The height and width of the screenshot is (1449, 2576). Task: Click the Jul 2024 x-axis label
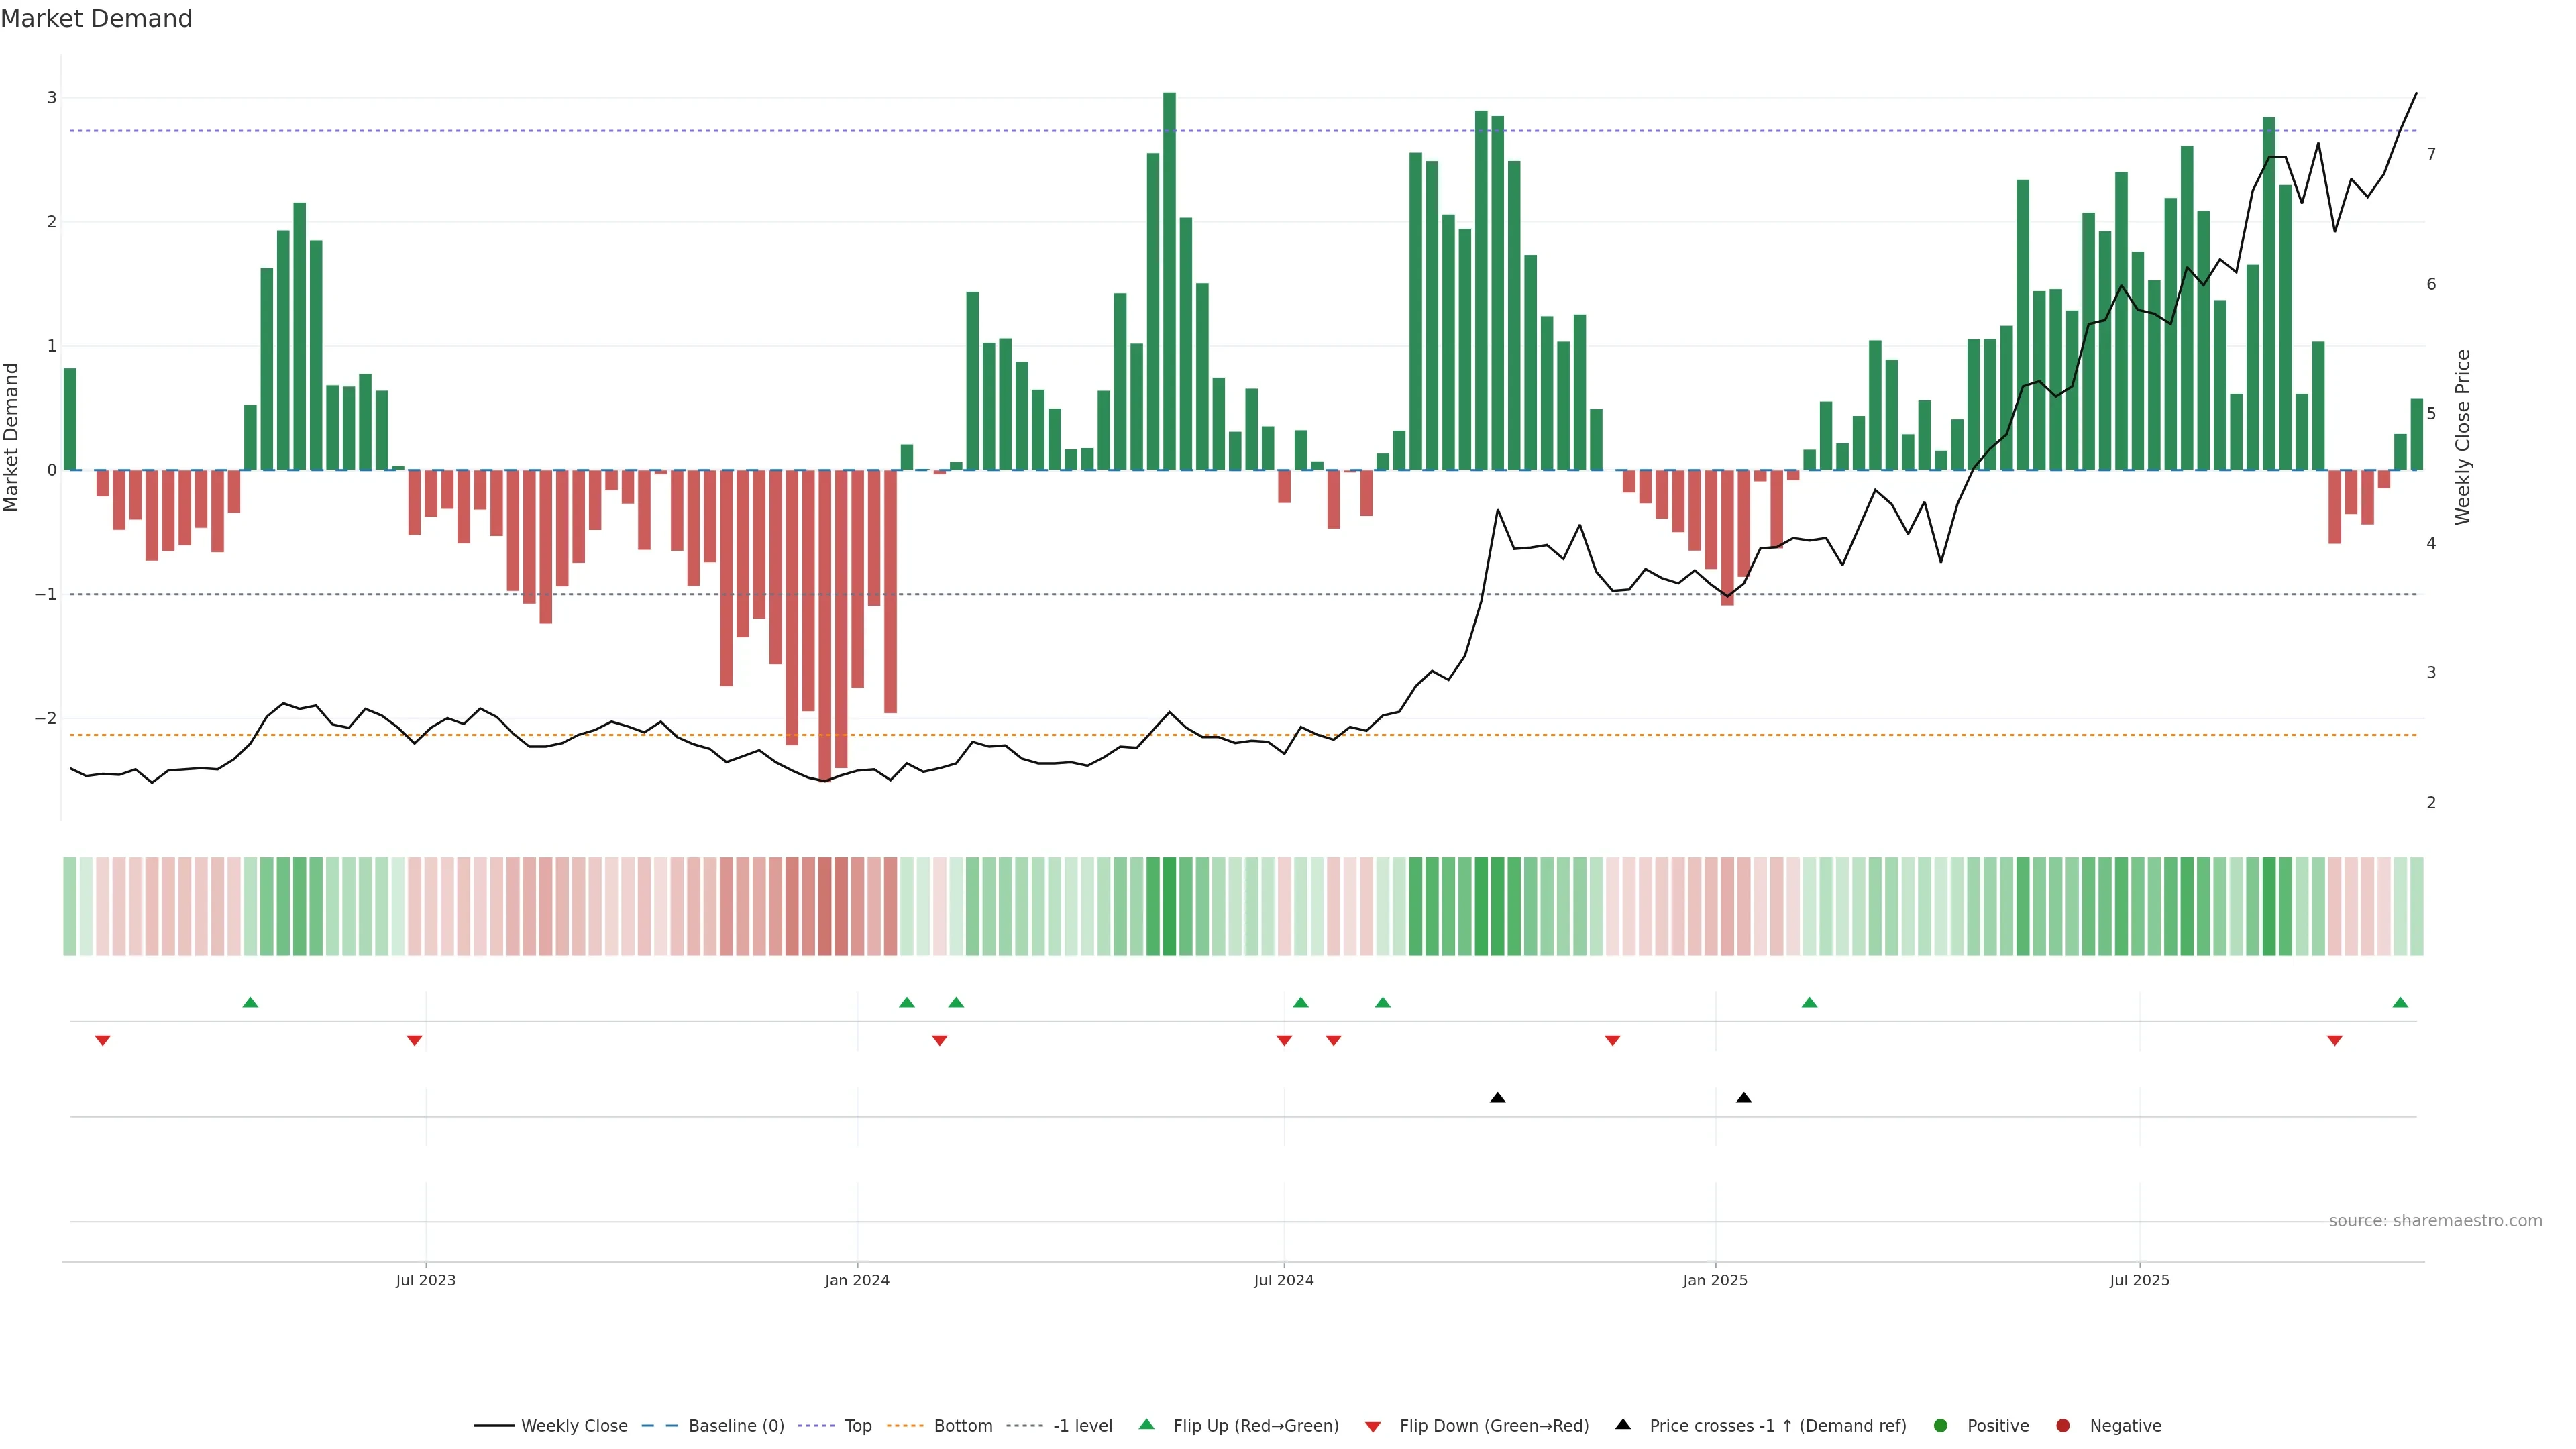tap(1283, 1280)
